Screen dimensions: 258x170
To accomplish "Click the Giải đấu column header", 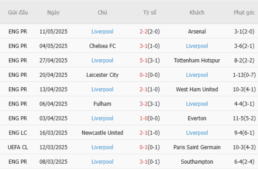I will (x=18, y=13).
